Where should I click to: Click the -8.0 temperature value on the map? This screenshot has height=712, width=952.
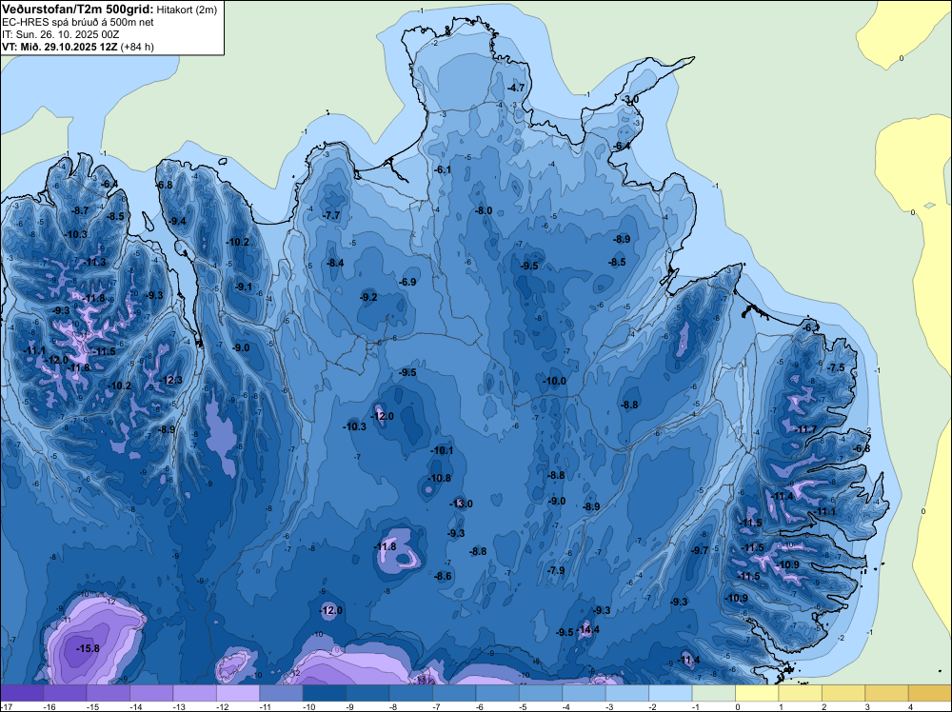(x=484, y=210)
